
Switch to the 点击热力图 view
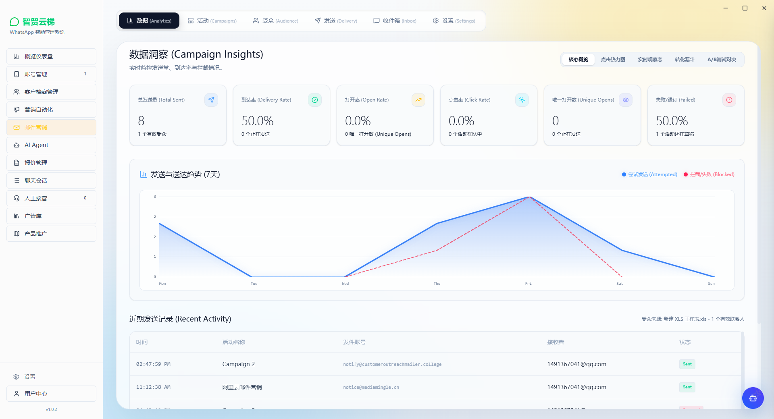[x=613, y=60]
